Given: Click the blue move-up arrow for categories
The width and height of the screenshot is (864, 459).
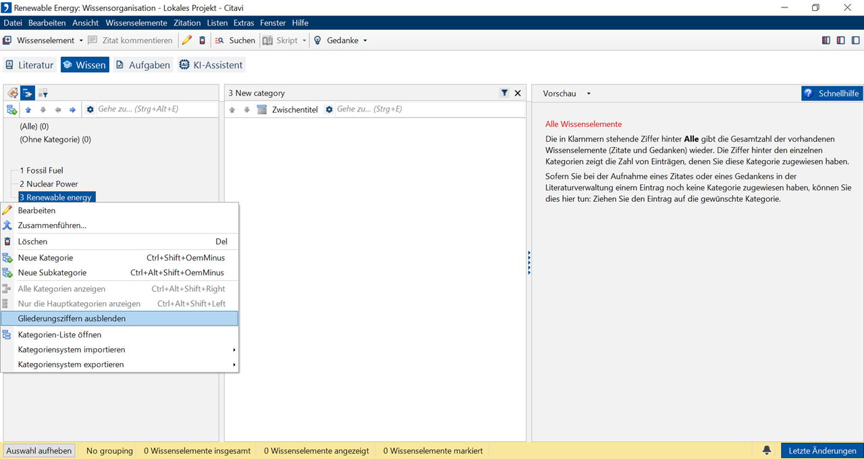Looking at the screenshot, I should pos(28,110).
